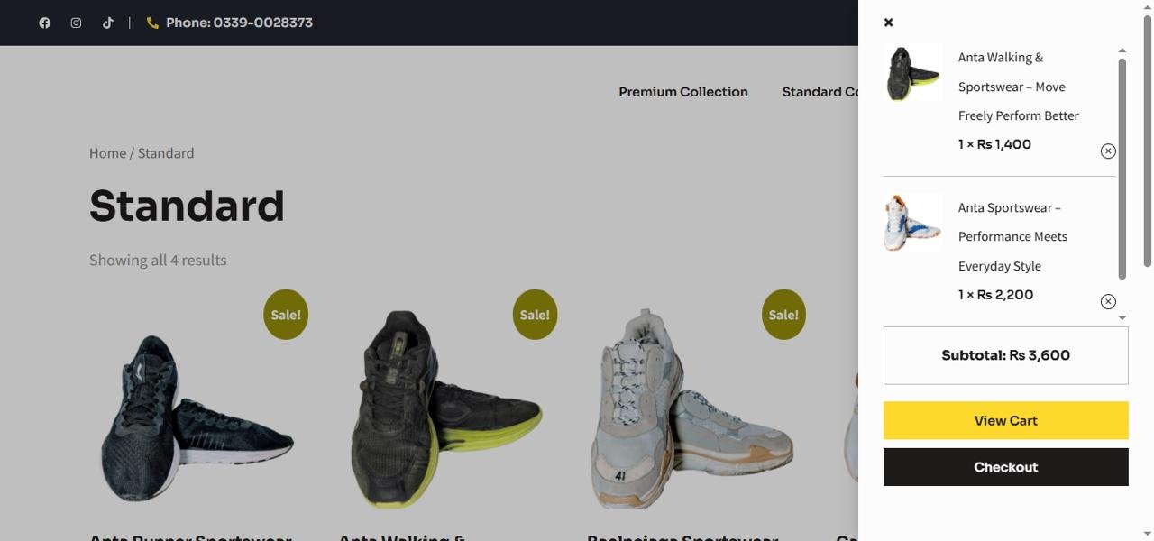This screenshot has height=541, width=1154.
Task: Click cart list scroll up arrow
Action: [1122, 51]
